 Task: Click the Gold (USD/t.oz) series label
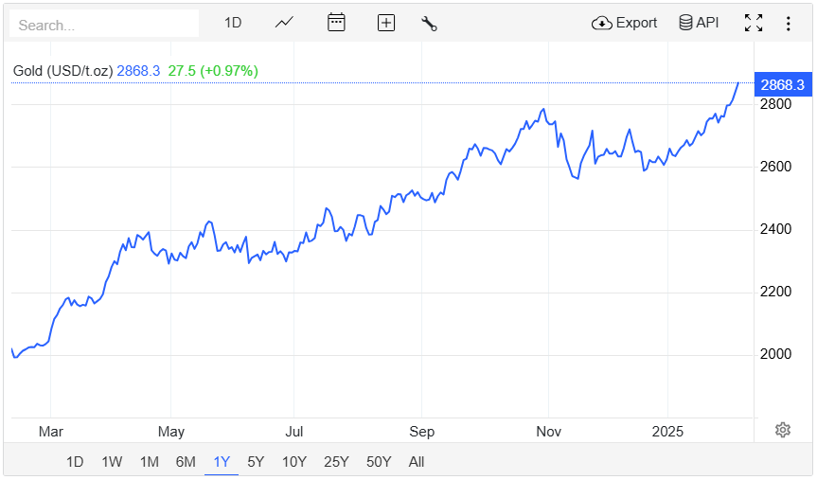(62, 70)
